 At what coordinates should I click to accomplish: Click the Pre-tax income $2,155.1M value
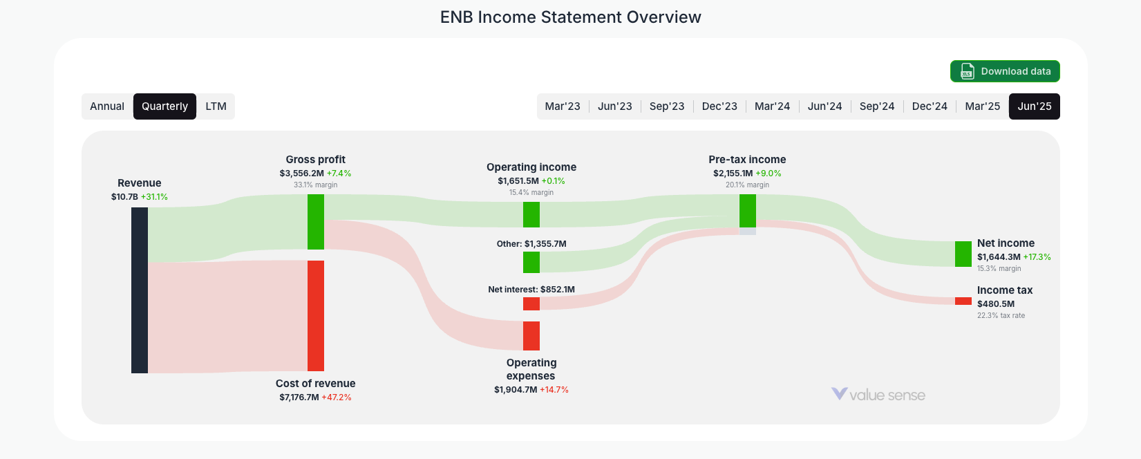[733, 174]
